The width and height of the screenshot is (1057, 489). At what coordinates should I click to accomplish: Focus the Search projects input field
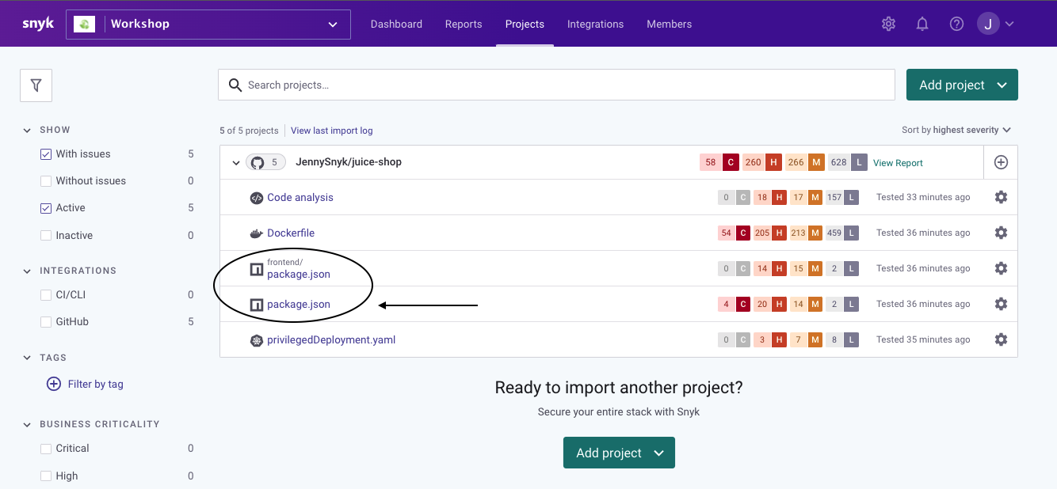click(x=556, y=85)
